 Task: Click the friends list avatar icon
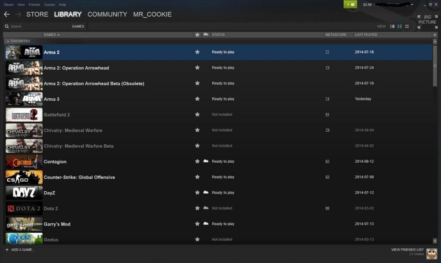coord(432,254)
